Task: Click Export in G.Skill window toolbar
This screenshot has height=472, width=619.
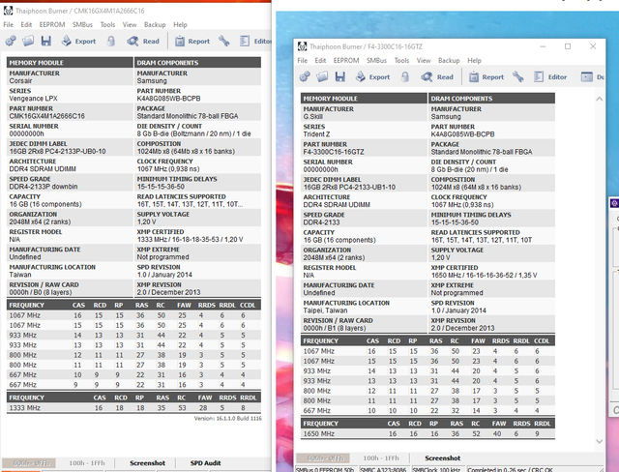Action: click(373, 77)
